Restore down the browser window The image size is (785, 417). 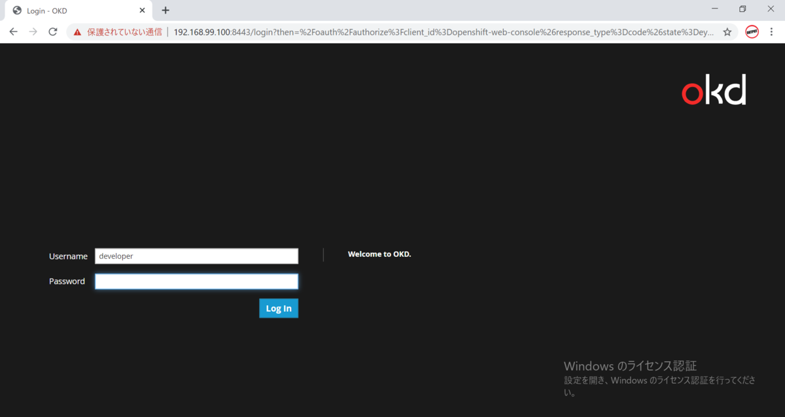click(x=742, y=9)
